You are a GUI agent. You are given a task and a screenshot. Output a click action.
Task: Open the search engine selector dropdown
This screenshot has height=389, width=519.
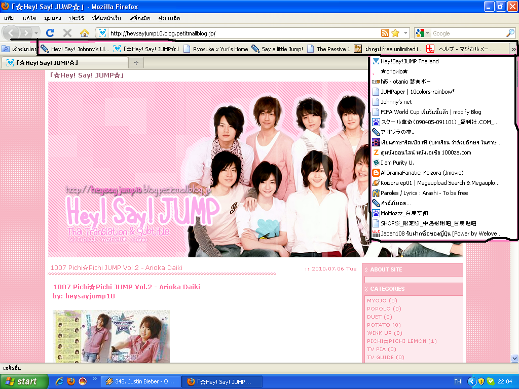coord(422,33)
